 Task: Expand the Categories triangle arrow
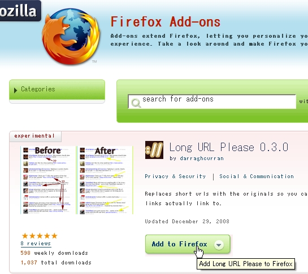point(15,90)
